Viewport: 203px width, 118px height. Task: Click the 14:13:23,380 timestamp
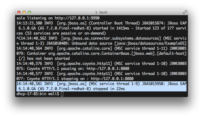[x=29, y=23]
